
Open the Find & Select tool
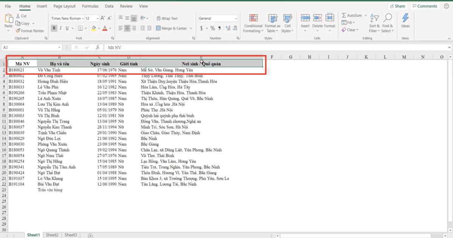point(387,19)
